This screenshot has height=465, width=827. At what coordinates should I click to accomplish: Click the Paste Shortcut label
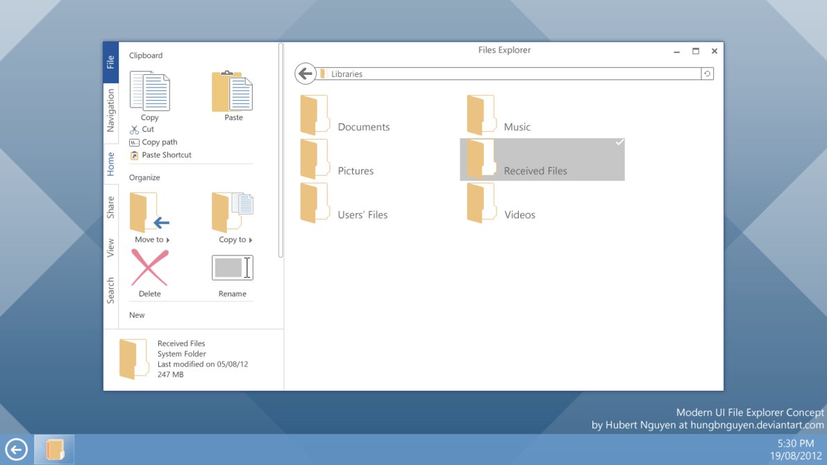pyautogui.click(x=166, y=155)
